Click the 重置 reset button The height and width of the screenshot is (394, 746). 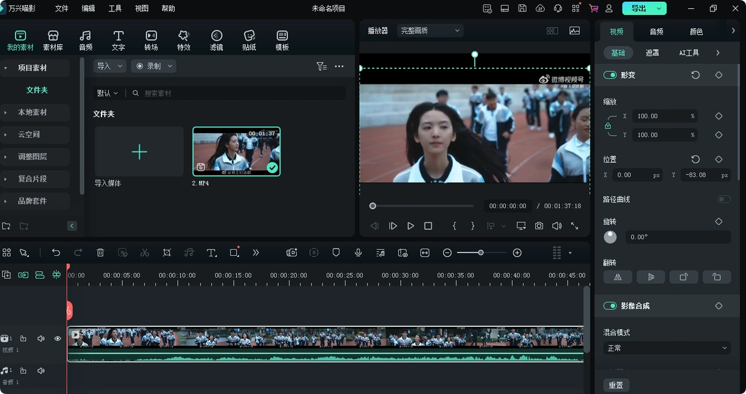point(616,385)
